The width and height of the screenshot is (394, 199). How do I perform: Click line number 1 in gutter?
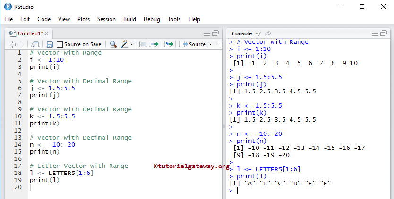(19, 53)
